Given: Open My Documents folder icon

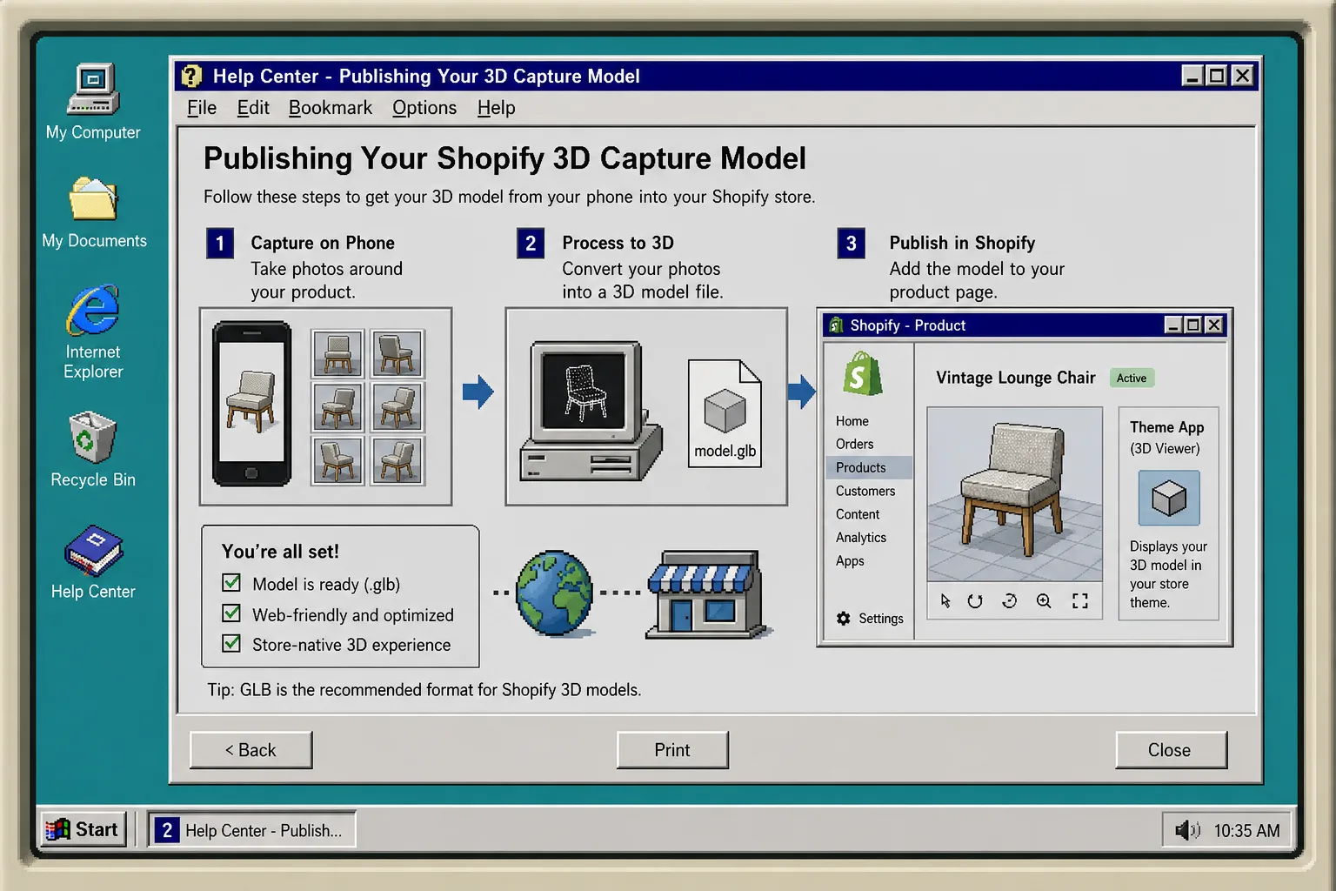Looking at the screenshot, I should (93, 198).
